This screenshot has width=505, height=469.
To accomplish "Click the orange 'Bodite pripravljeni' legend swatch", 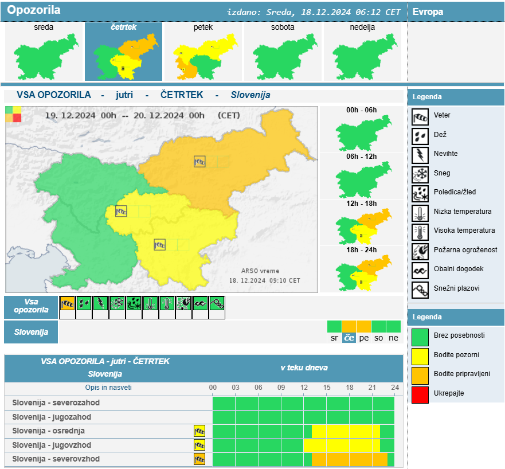I will click(x=420, y=374).
